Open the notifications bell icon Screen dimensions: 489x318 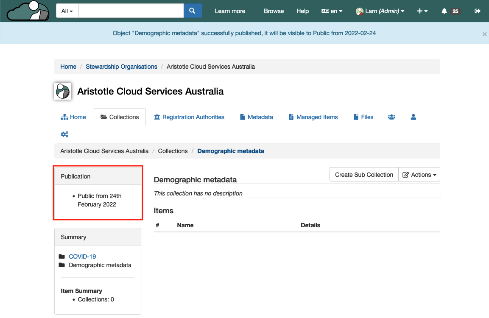click(444, 11)
